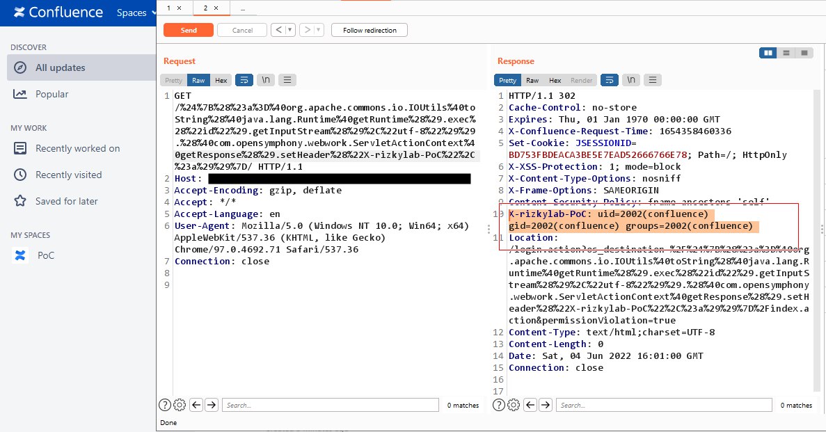Switch to side-by-side layout view
826x432 pixels.
[x=768, y=53]
